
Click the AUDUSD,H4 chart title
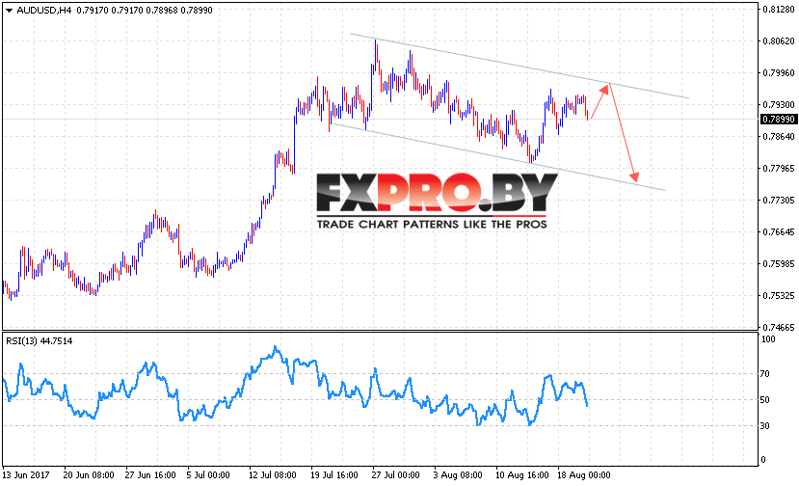click(x=43, y=11)
